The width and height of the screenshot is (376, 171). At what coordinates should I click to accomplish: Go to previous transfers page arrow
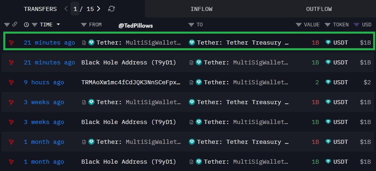tap(66, 9)
